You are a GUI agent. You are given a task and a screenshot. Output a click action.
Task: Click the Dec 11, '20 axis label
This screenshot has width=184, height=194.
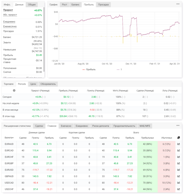131,64
